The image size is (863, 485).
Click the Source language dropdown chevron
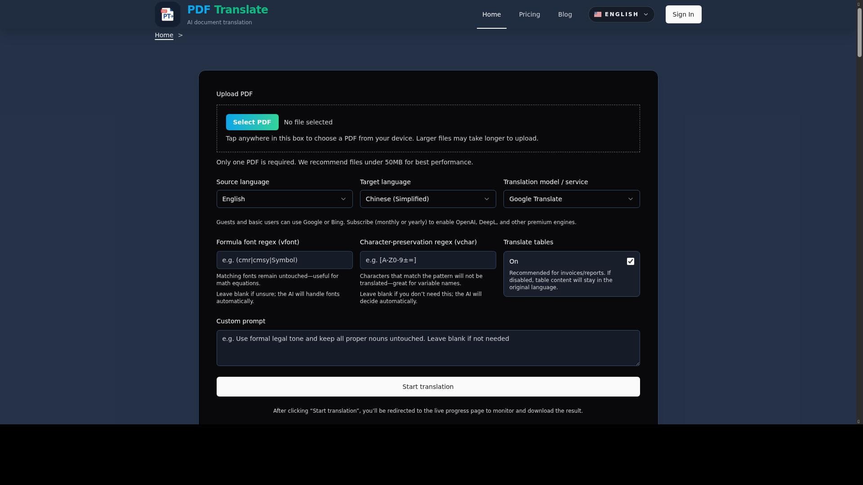(343, 199)
